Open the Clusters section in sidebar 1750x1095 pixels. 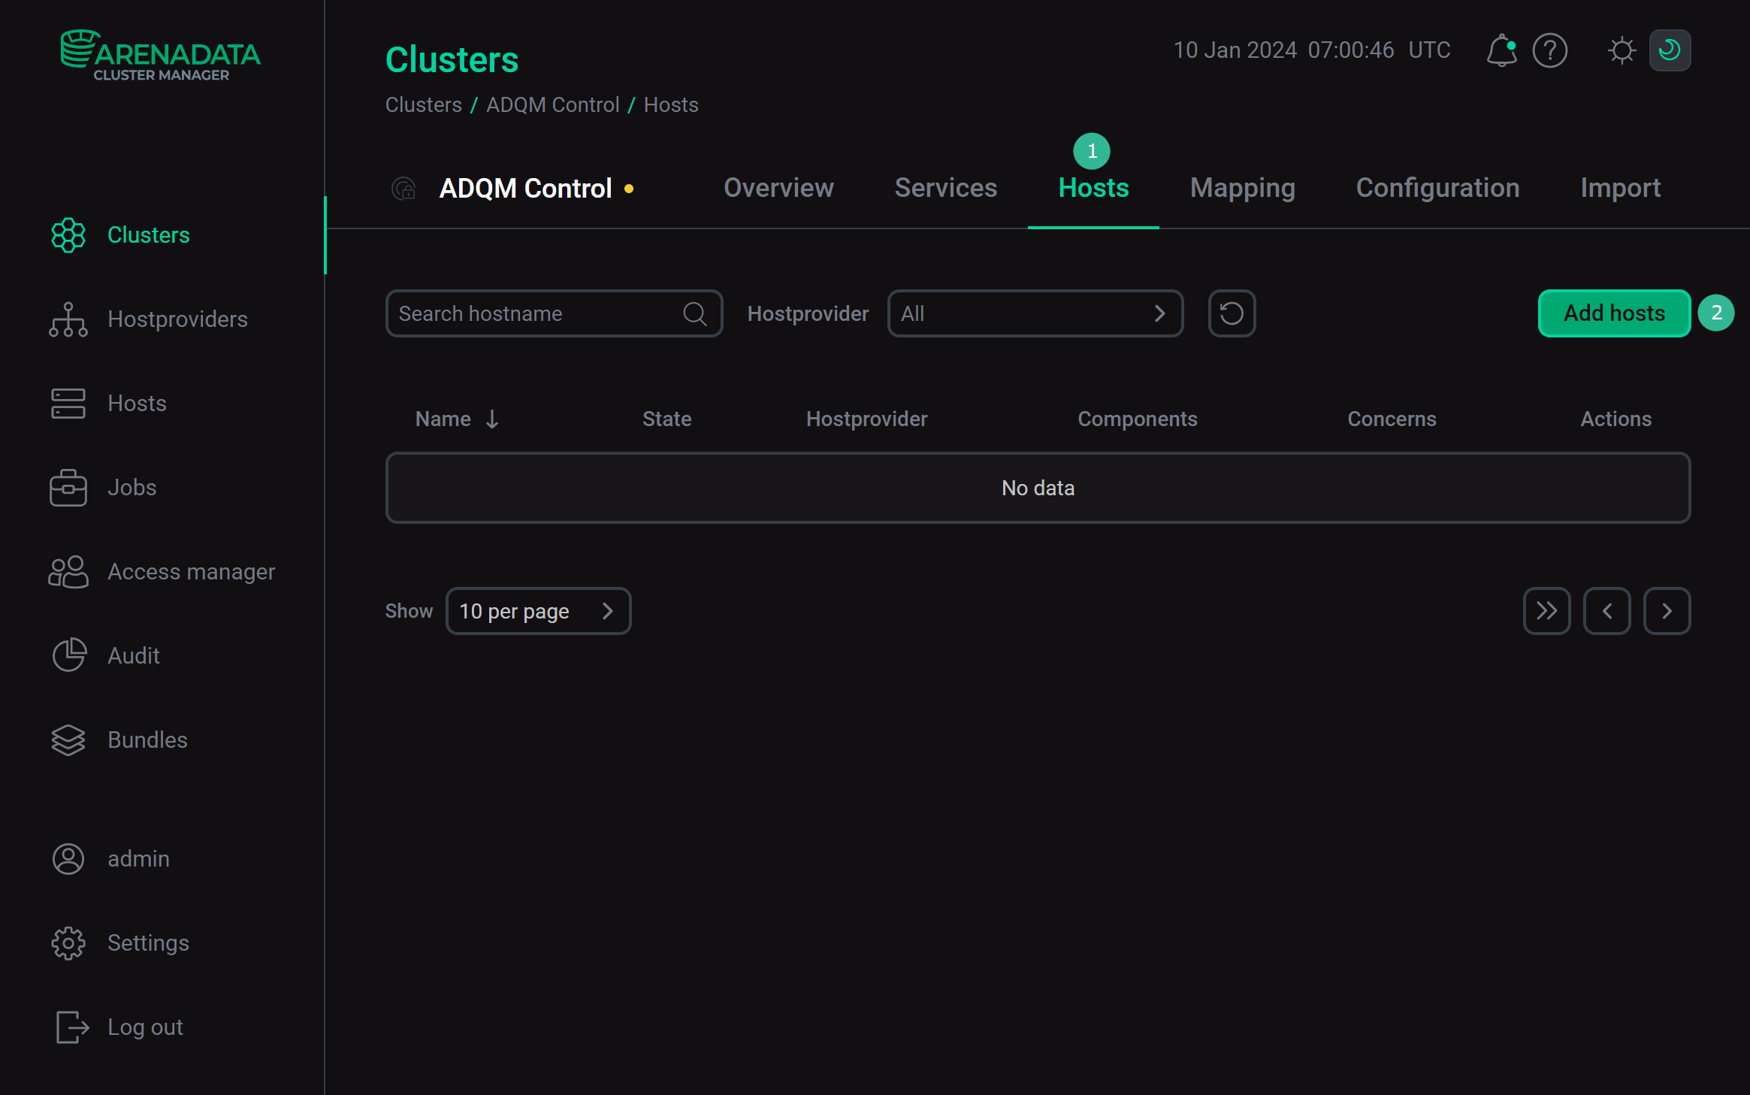pyautogui.click(x=148, y=234)
